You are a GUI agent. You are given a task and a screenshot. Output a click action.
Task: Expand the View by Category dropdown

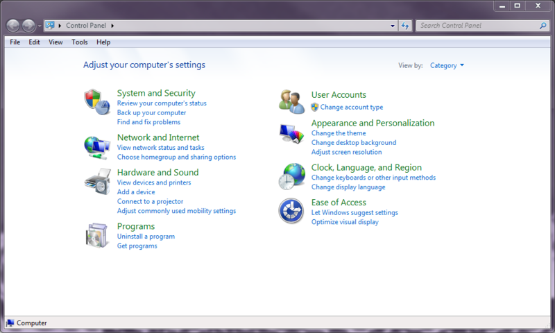point(447,66)
